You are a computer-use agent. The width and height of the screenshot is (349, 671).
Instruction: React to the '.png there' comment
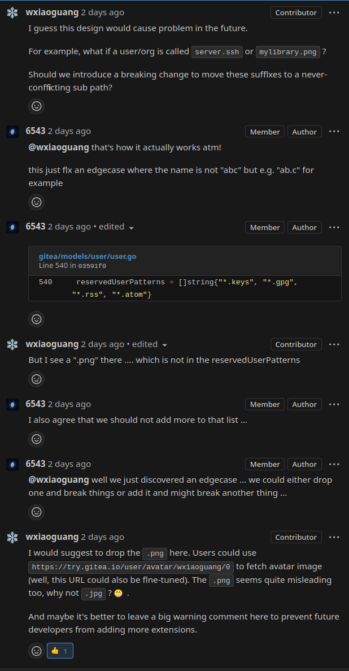(x=36, y=379)
